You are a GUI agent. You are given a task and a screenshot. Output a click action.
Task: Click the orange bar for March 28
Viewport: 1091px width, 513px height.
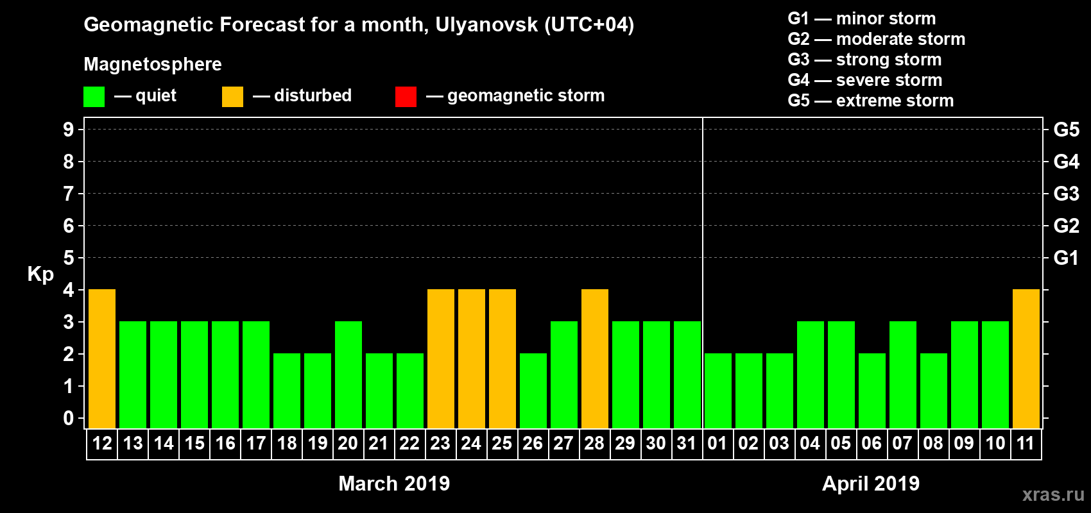(595, 359)
